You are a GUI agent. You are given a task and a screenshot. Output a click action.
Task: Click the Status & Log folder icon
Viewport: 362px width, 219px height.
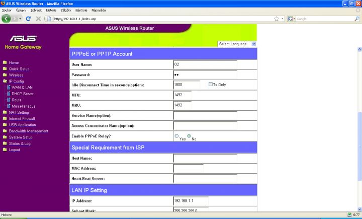(5, 143)
